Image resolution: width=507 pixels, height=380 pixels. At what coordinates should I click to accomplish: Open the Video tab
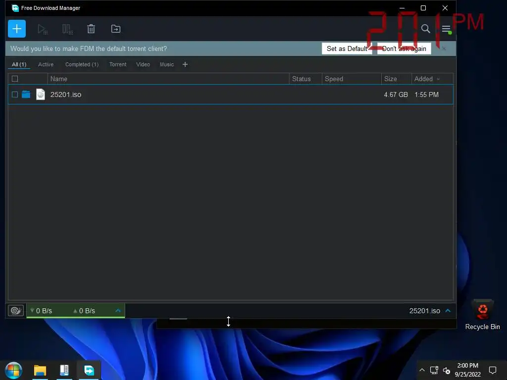[x=143, y=64]
